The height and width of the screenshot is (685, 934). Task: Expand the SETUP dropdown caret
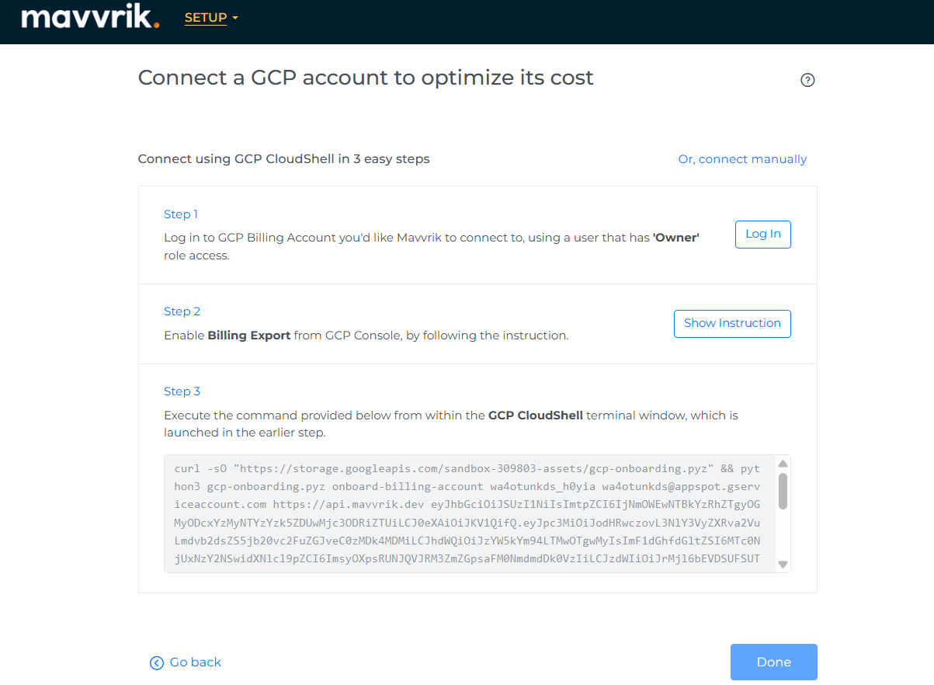235,18
